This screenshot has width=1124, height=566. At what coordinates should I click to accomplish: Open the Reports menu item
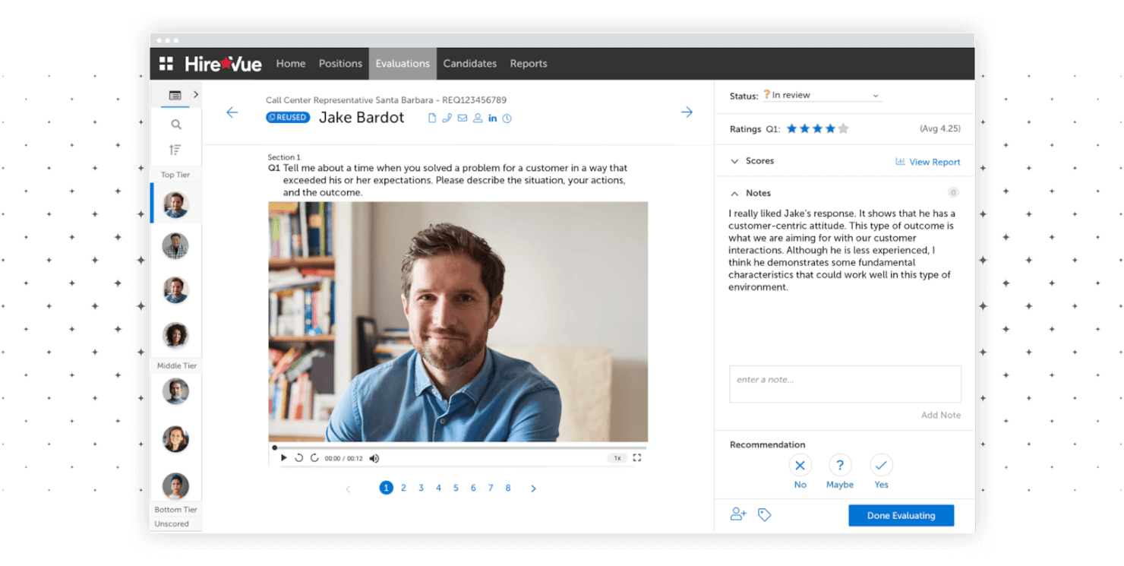[x=529, y=64]
